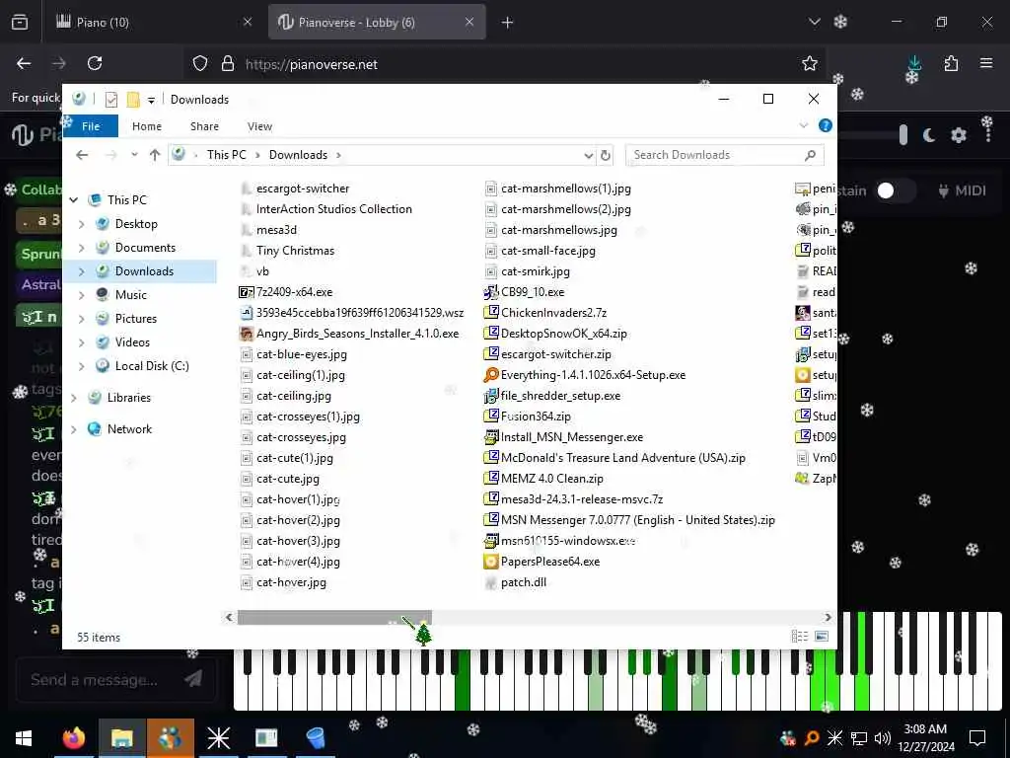Image resolution: width=1010 pixels, height=758 pixels.
Task: Click the new folder quick access icon
Action: (133, 100)
